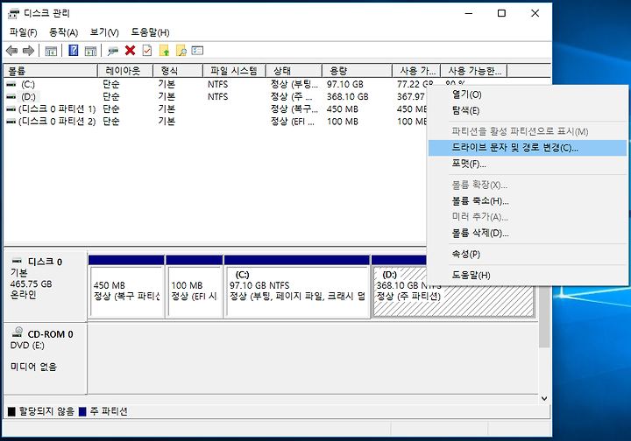Sort by the 레이아웃 column header
The width and height of the screenshot is (631, 441).
pyautogui.click(x=125, y=71)
